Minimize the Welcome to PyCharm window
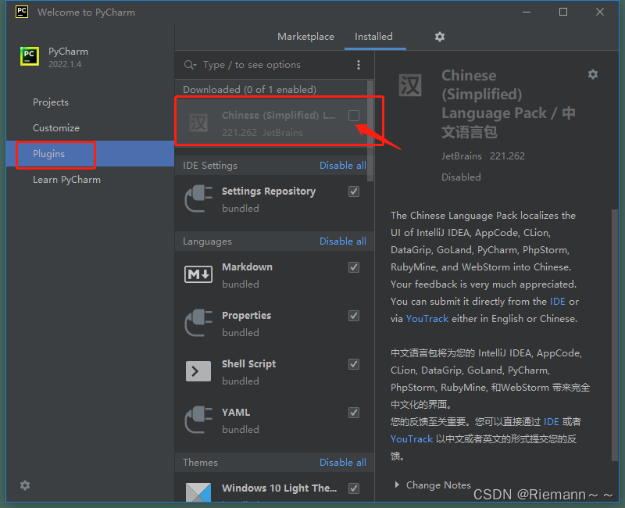 527,12
